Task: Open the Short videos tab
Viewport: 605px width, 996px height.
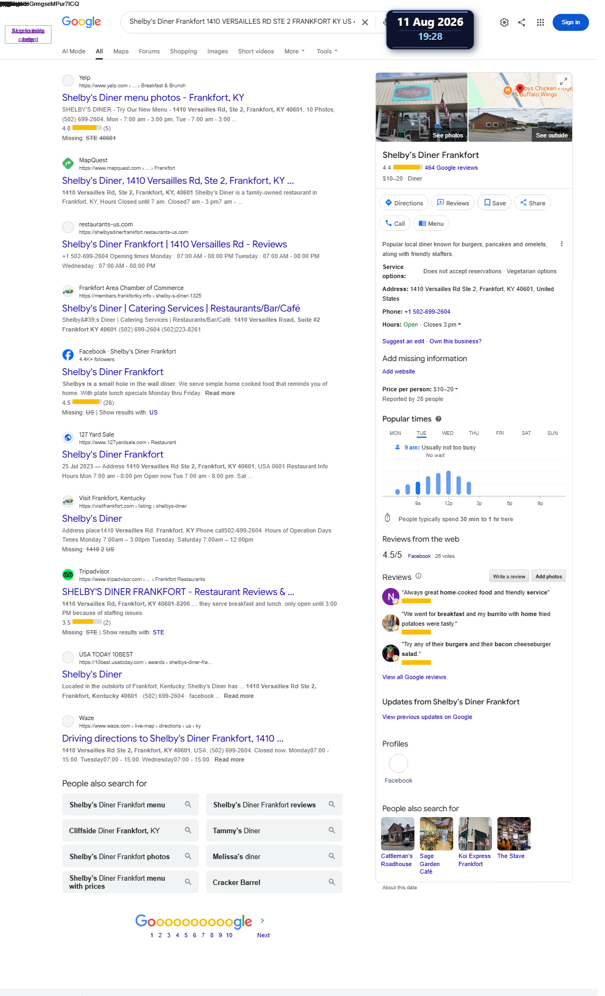Action: (x=256, y=51)
